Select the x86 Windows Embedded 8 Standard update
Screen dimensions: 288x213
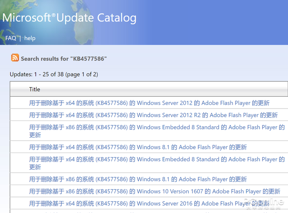(x=157, y=127)
